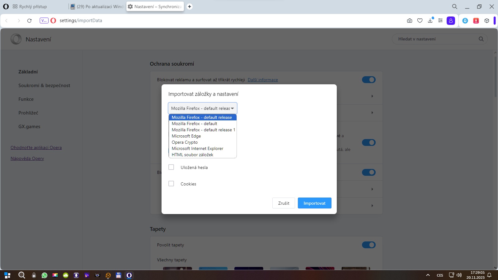Add page to bookmarks with the heart icon
Viewport: 498px width, 280px height.
420,21
